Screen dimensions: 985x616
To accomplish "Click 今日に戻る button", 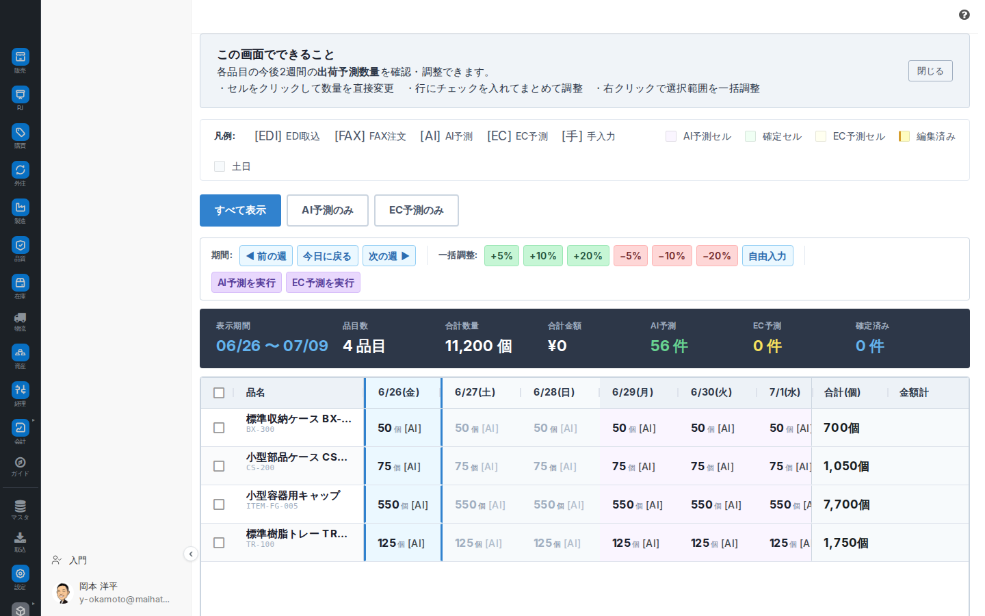I will click(328, 256).
